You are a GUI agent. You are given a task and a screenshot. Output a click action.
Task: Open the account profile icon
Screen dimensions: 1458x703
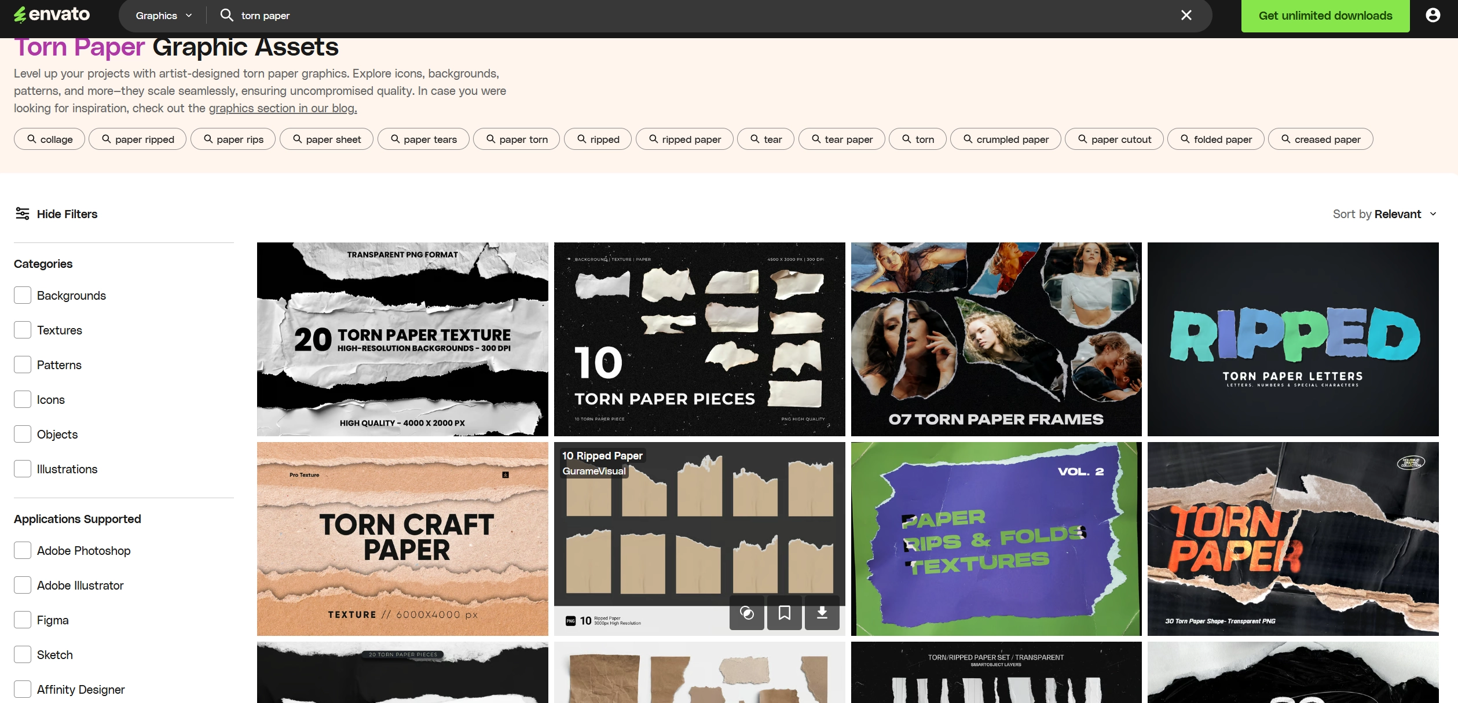pyautogui.click(x=1433, y=15)
